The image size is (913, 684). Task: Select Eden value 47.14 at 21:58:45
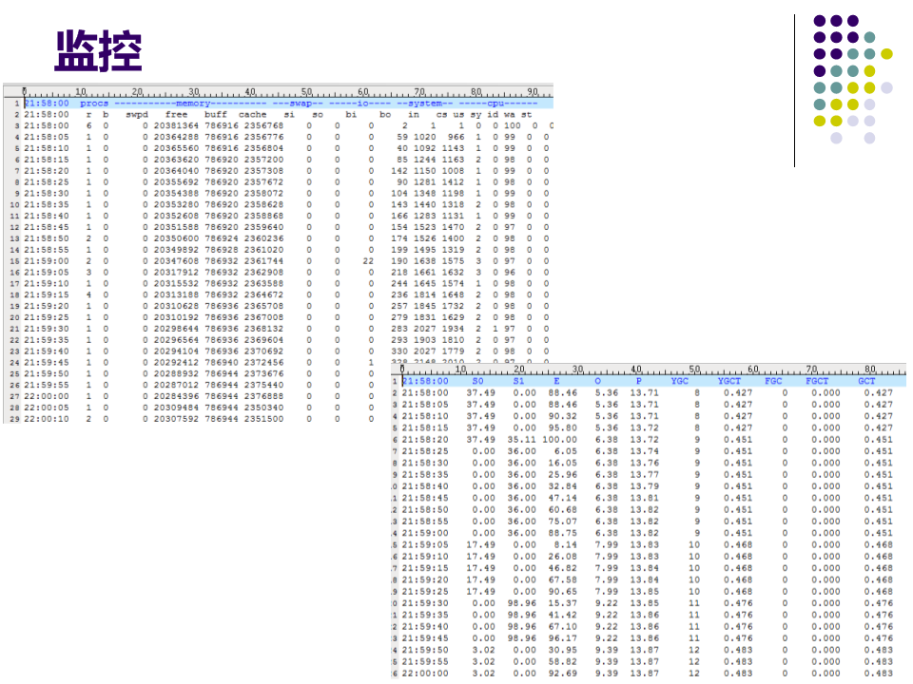(562, 498)
